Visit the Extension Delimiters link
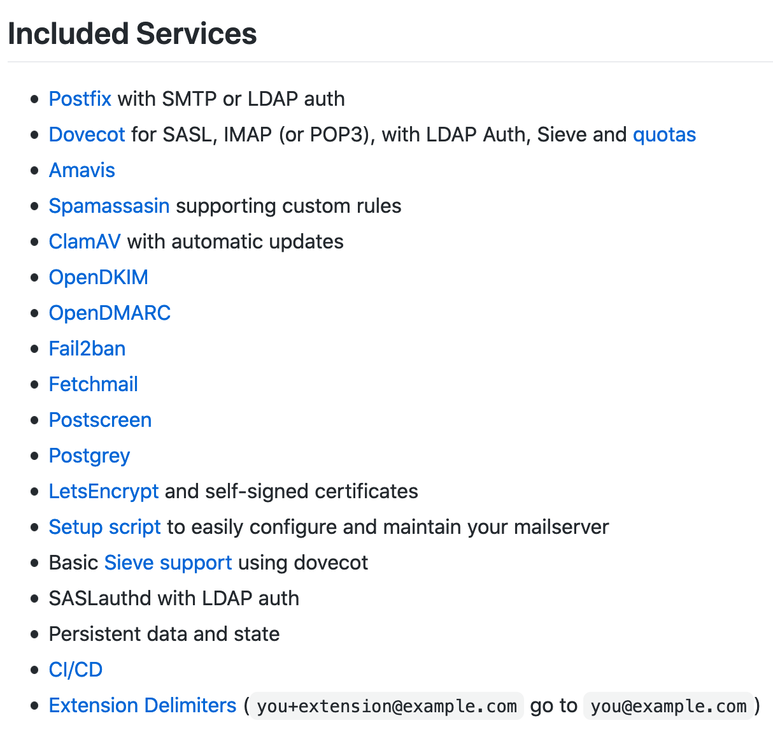The image size is (773, 739). pos(143,705)
